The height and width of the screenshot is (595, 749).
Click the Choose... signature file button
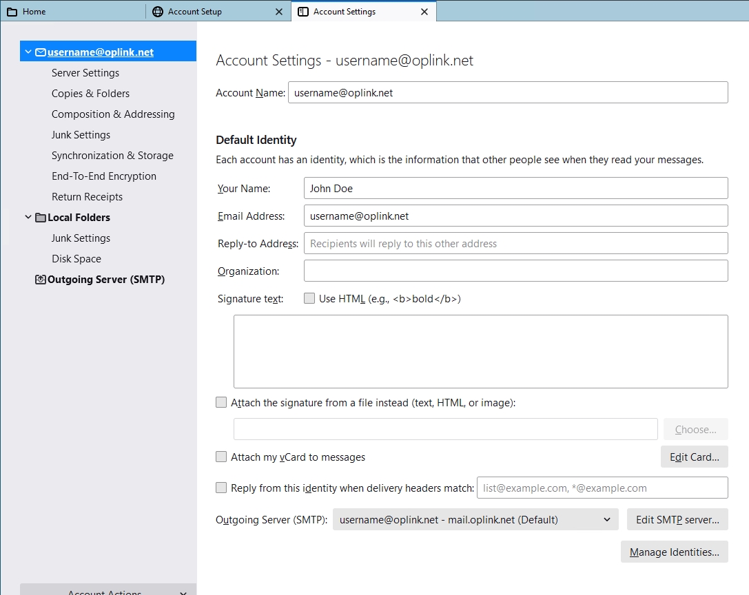pyautogui.click(x=695, y=429)
